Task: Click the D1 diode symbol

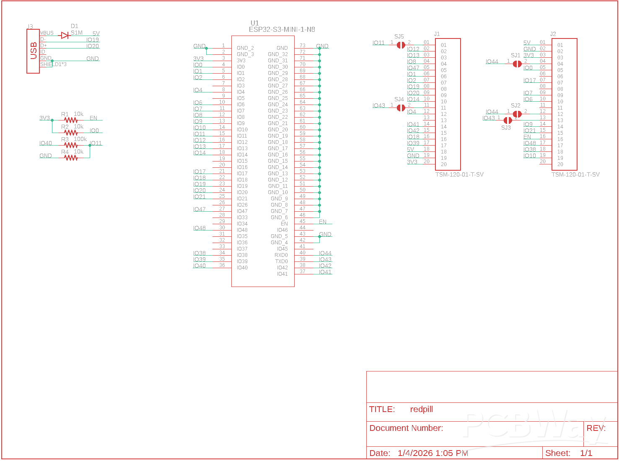Action: (x=65, y=36)
